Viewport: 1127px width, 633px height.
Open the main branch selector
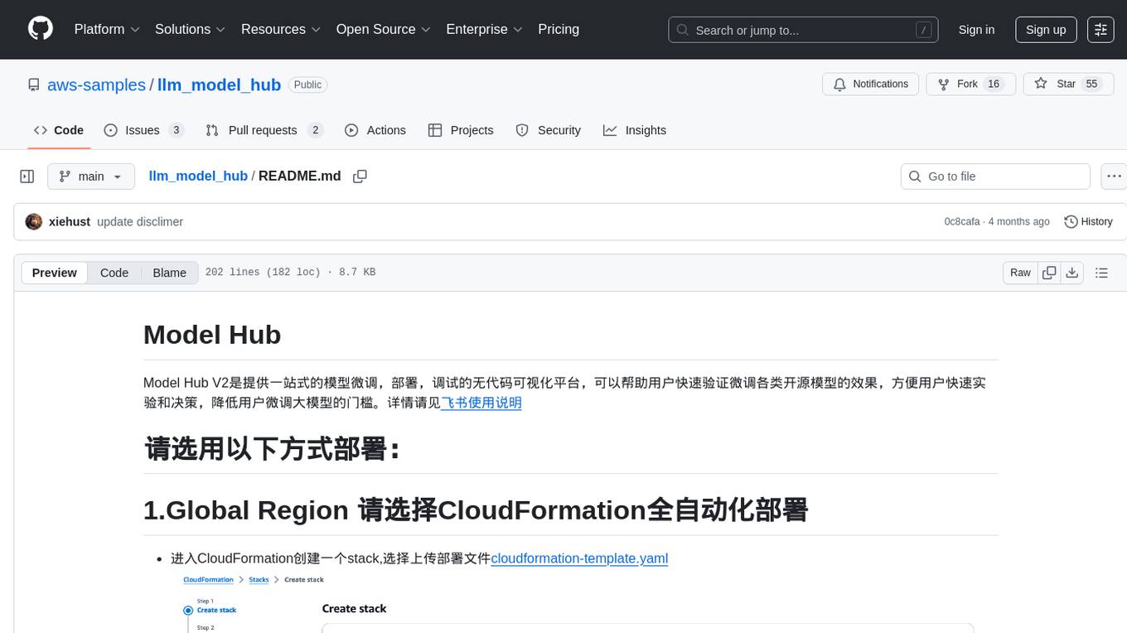(x=91, y=176)
